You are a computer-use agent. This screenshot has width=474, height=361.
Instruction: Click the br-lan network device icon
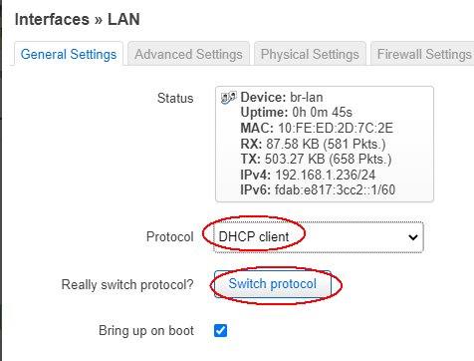[x=229, y=98]
